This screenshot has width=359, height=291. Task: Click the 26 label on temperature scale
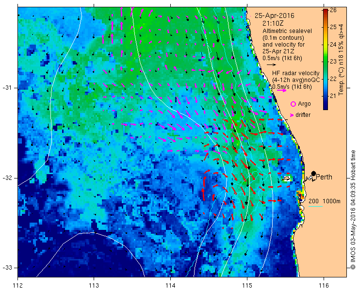[333, 11]
